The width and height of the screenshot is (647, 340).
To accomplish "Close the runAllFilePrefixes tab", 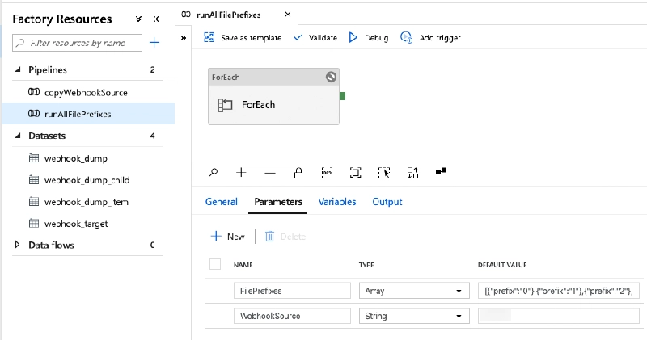I will 288,14.
